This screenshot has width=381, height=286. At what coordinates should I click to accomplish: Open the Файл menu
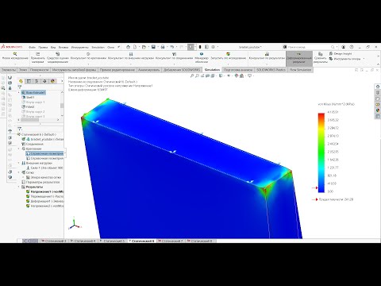point(32,47)
